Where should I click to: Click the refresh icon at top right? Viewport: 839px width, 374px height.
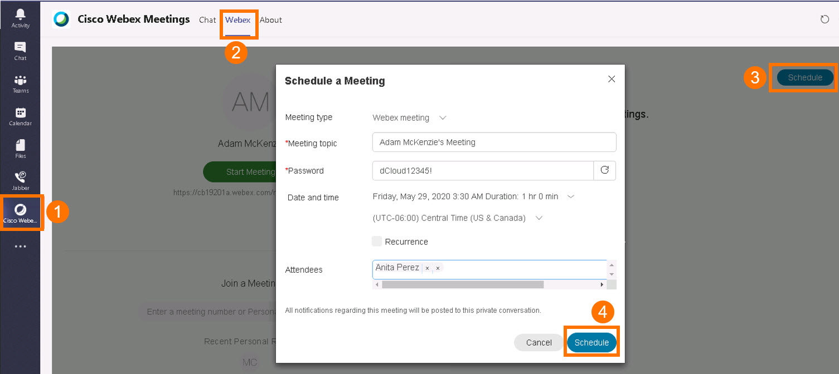825,19
